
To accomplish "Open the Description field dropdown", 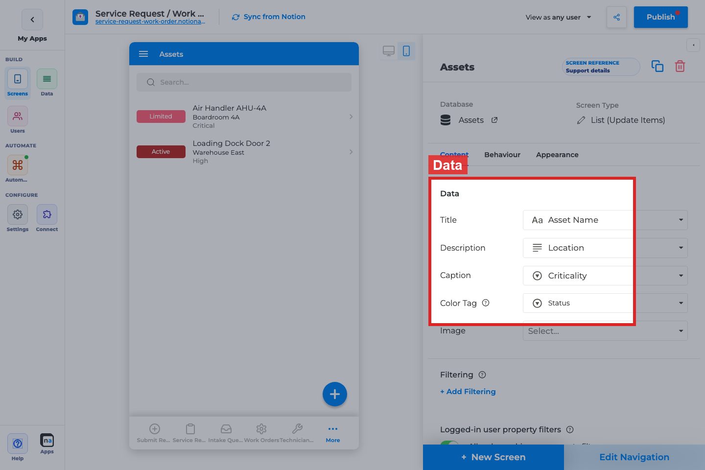I will point(605,248).
